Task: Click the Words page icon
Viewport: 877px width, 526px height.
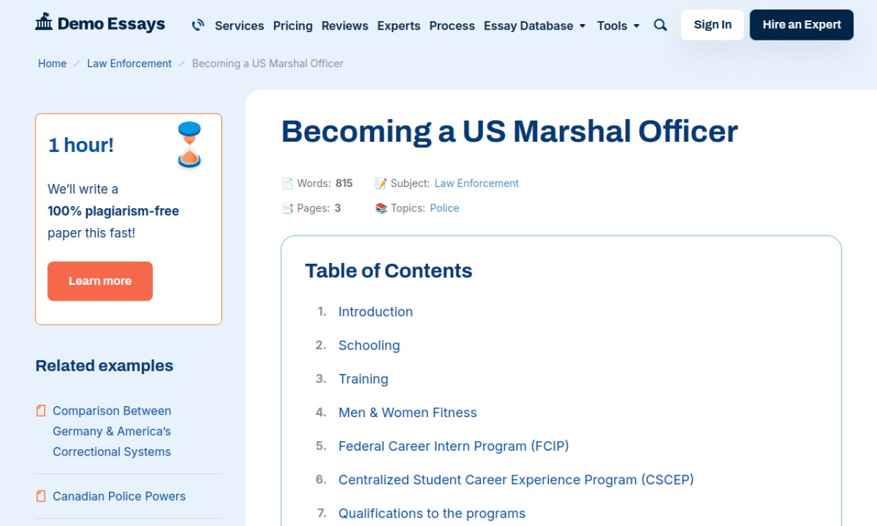Action: pos(287,184)
